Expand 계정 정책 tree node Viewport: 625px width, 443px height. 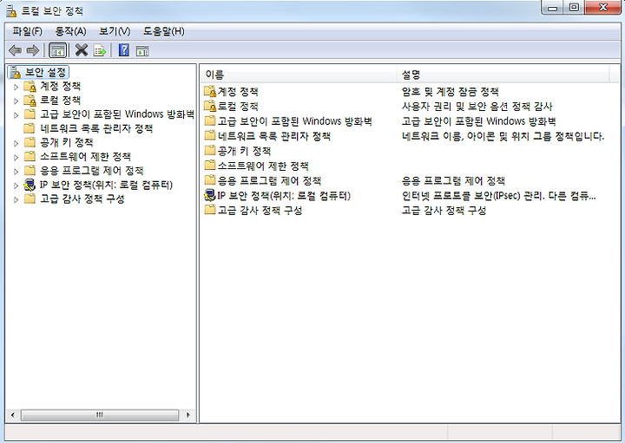tap(16, 87)
